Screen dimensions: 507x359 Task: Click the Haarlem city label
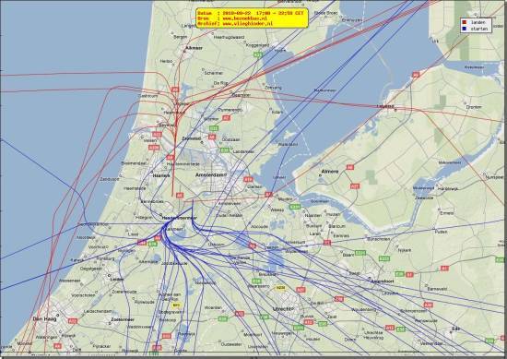click(x=161, y=175)
